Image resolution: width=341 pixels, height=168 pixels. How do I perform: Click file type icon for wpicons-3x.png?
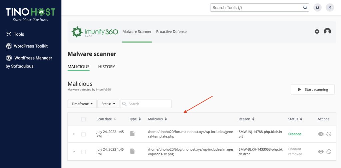132,151
